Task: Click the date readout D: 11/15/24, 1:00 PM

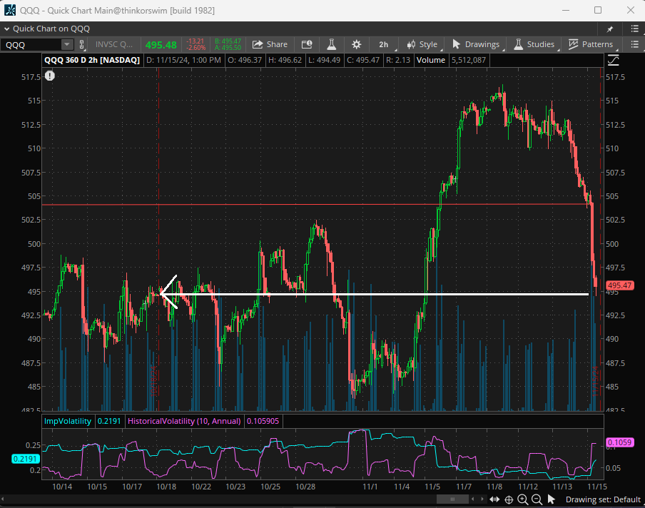Action: tap(183, 60)
